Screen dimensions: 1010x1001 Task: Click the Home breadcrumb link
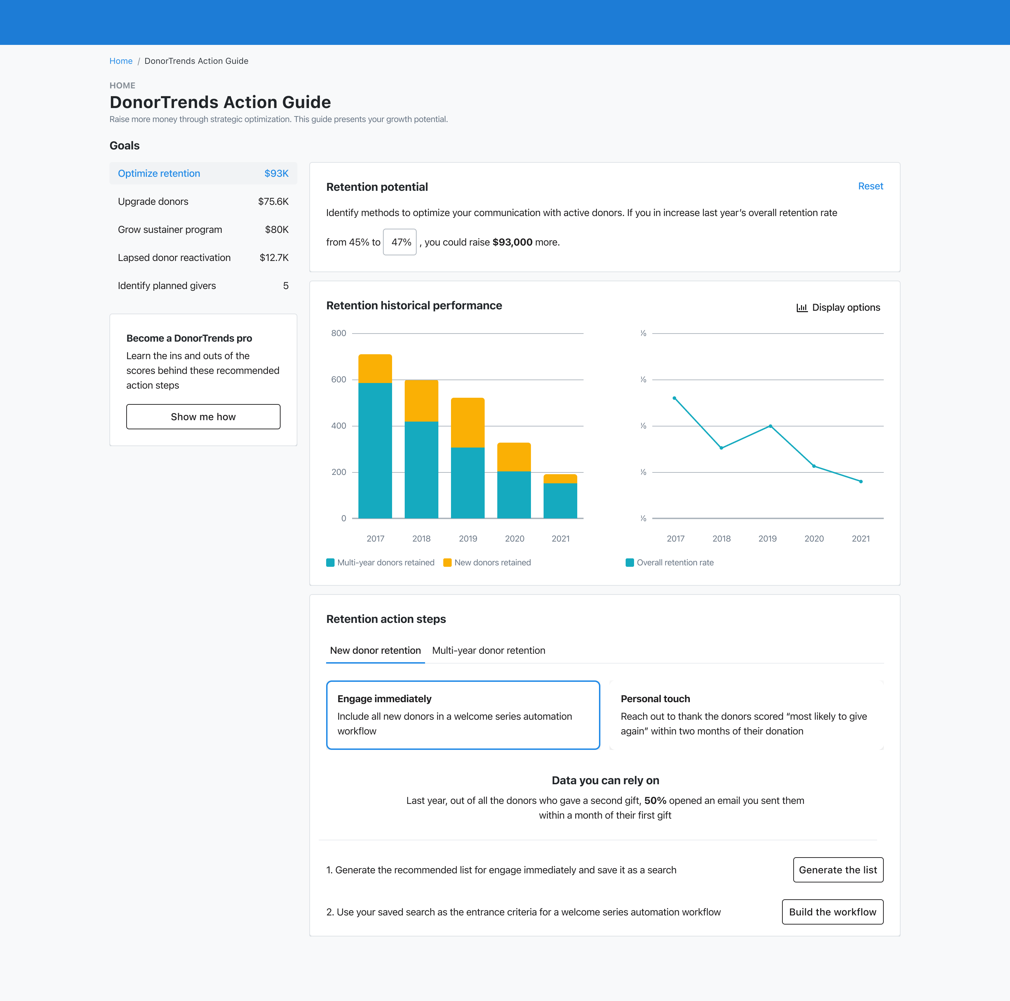(121, 61)
